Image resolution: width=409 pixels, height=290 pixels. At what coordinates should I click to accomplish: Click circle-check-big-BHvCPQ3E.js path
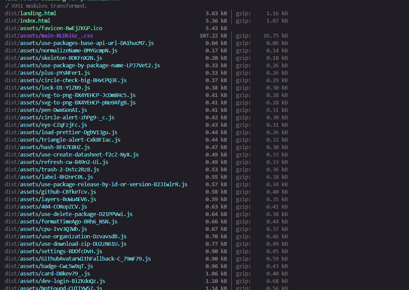(66, 80)
